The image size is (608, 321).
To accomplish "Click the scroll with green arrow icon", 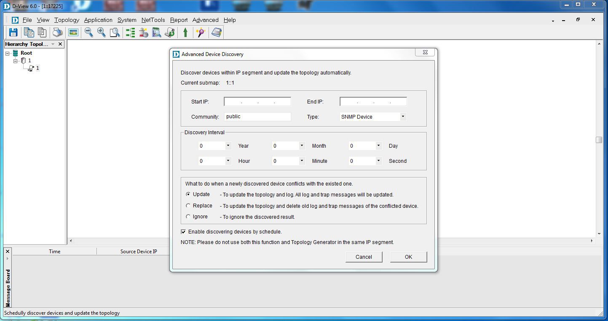I will [170, 32].
